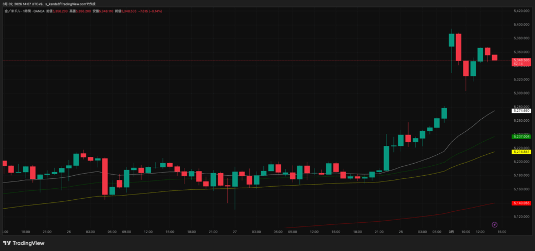535x251 pixels.
Task: Click the 5,400.000 price axis label
Action: click(x=521, y=25)
